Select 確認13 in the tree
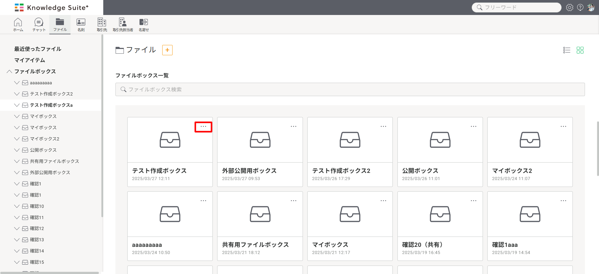Viewport: 599px width, 274px height. pos(37,240)
